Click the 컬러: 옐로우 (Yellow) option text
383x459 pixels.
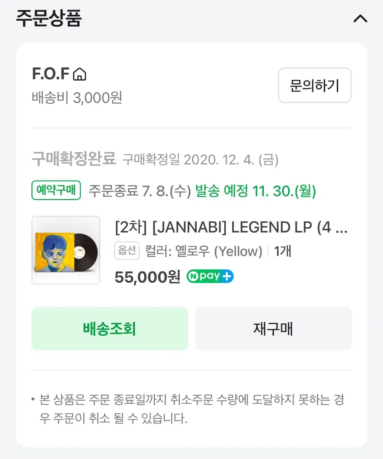click(204, 251)
